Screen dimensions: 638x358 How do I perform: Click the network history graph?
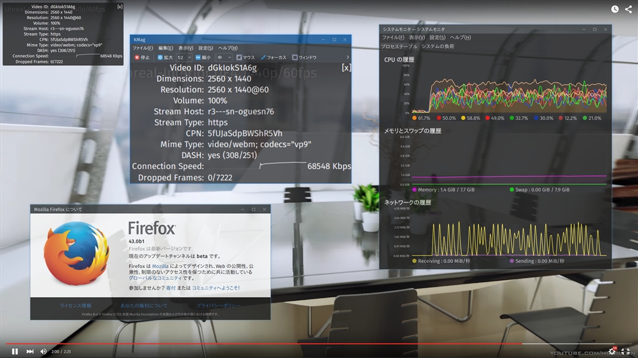[x=509, y=232]
